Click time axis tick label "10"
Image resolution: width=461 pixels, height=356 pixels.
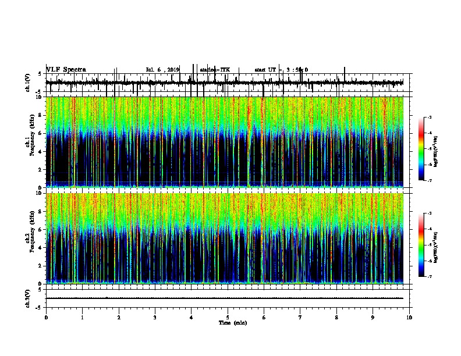coord(409,318)
